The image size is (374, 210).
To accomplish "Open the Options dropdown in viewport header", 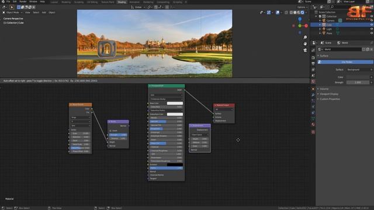I will coord(302,7).
